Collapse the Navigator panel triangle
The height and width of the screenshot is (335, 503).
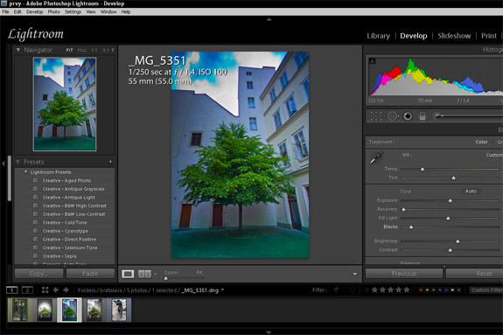18,50
